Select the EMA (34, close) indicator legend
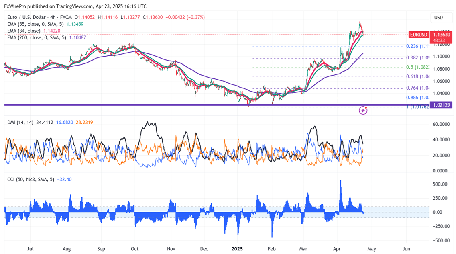 (x=24, y=31)
